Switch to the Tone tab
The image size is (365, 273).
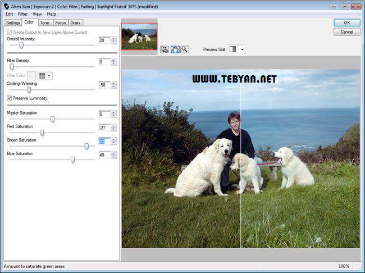(x=44, y=22)
